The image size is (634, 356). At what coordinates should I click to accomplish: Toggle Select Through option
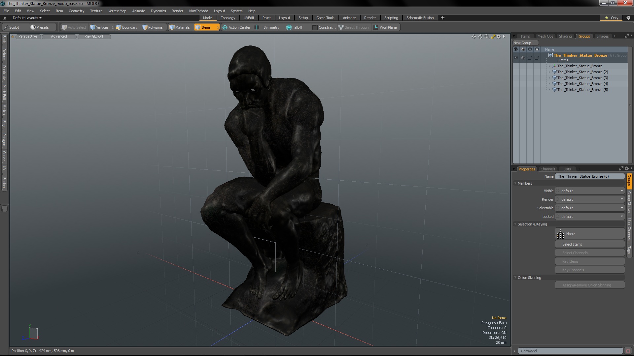(354, 27)
